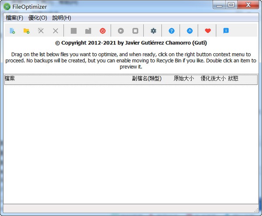The height and width of the screenshot is (216, 262).
Task: Click the blue circular update-check icon
Action: point(190,31)
